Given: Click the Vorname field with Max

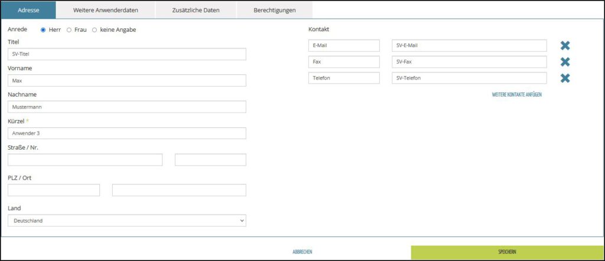Looking at the screenshot, I should point(127,81).
